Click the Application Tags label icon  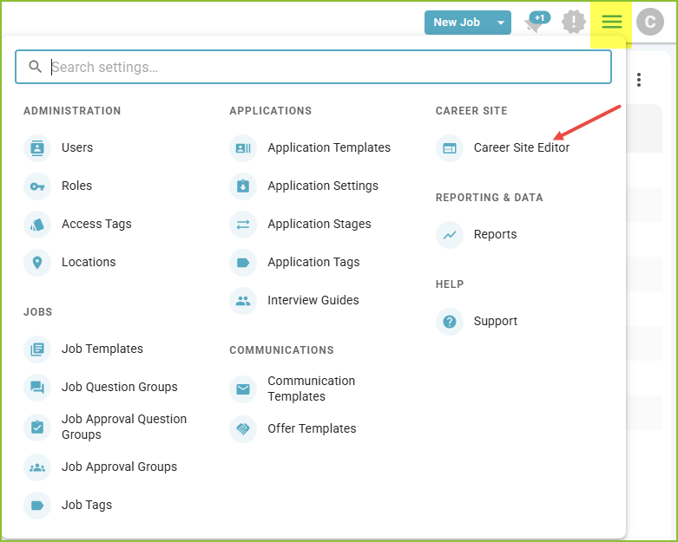[x=243, y=263]
